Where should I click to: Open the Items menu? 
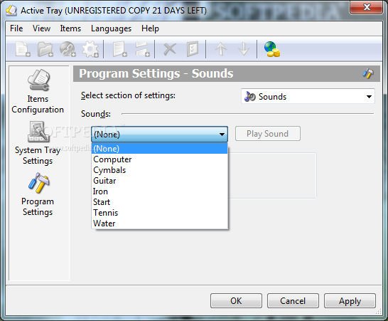point(70,28)
